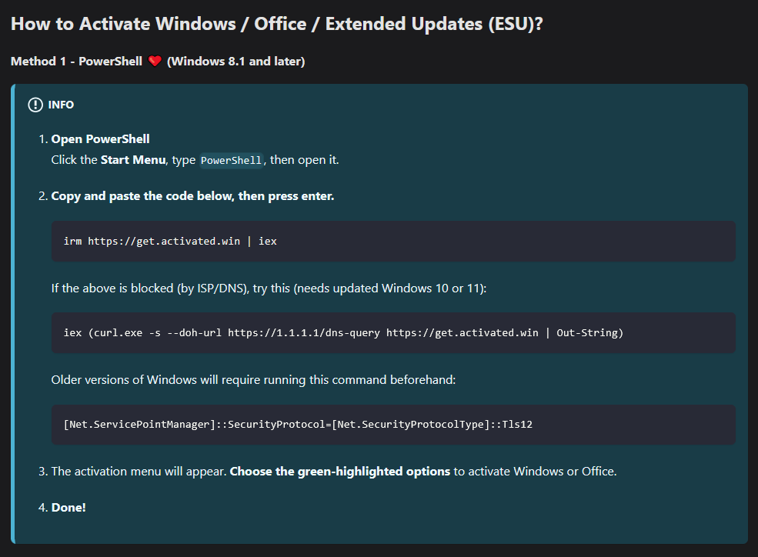Click the Method 1 - PowerShell heading
758x557 pixels.
click(x=77, y=62)
